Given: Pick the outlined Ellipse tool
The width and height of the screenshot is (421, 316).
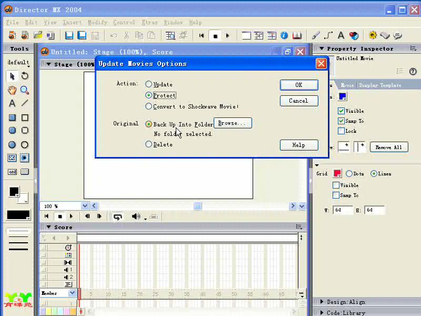Looking at the screenshot, I should click(25, 144).
